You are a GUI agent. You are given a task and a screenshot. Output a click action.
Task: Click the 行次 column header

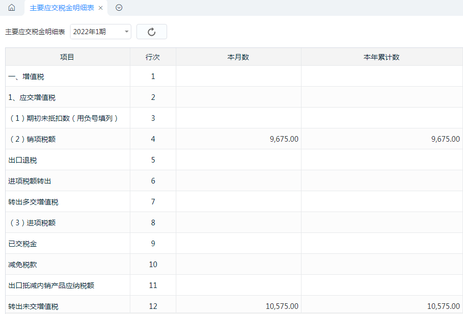point(153,57)
